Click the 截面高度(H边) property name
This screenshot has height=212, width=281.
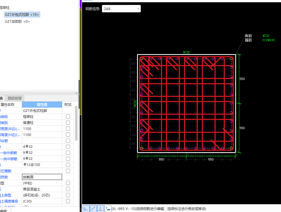click(10, 135)
